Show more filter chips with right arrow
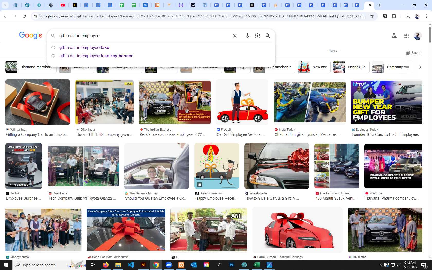 point(420,67)
